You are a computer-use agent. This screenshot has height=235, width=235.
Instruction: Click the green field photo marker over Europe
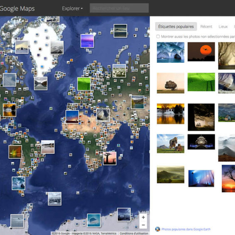(84, 84)
